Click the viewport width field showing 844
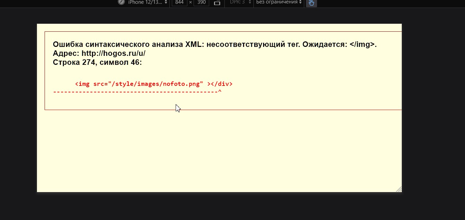The width and height of the screenshot is (465, 220). 179,2
